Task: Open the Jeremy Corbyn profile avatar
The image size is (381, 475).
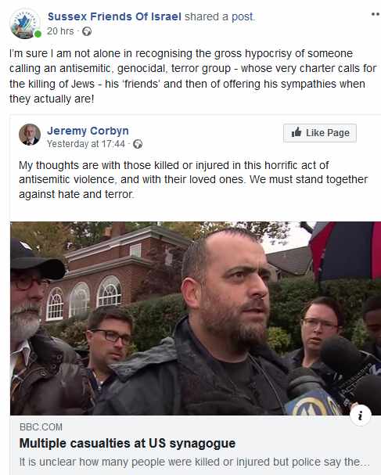Action: [x=30, y=135]
